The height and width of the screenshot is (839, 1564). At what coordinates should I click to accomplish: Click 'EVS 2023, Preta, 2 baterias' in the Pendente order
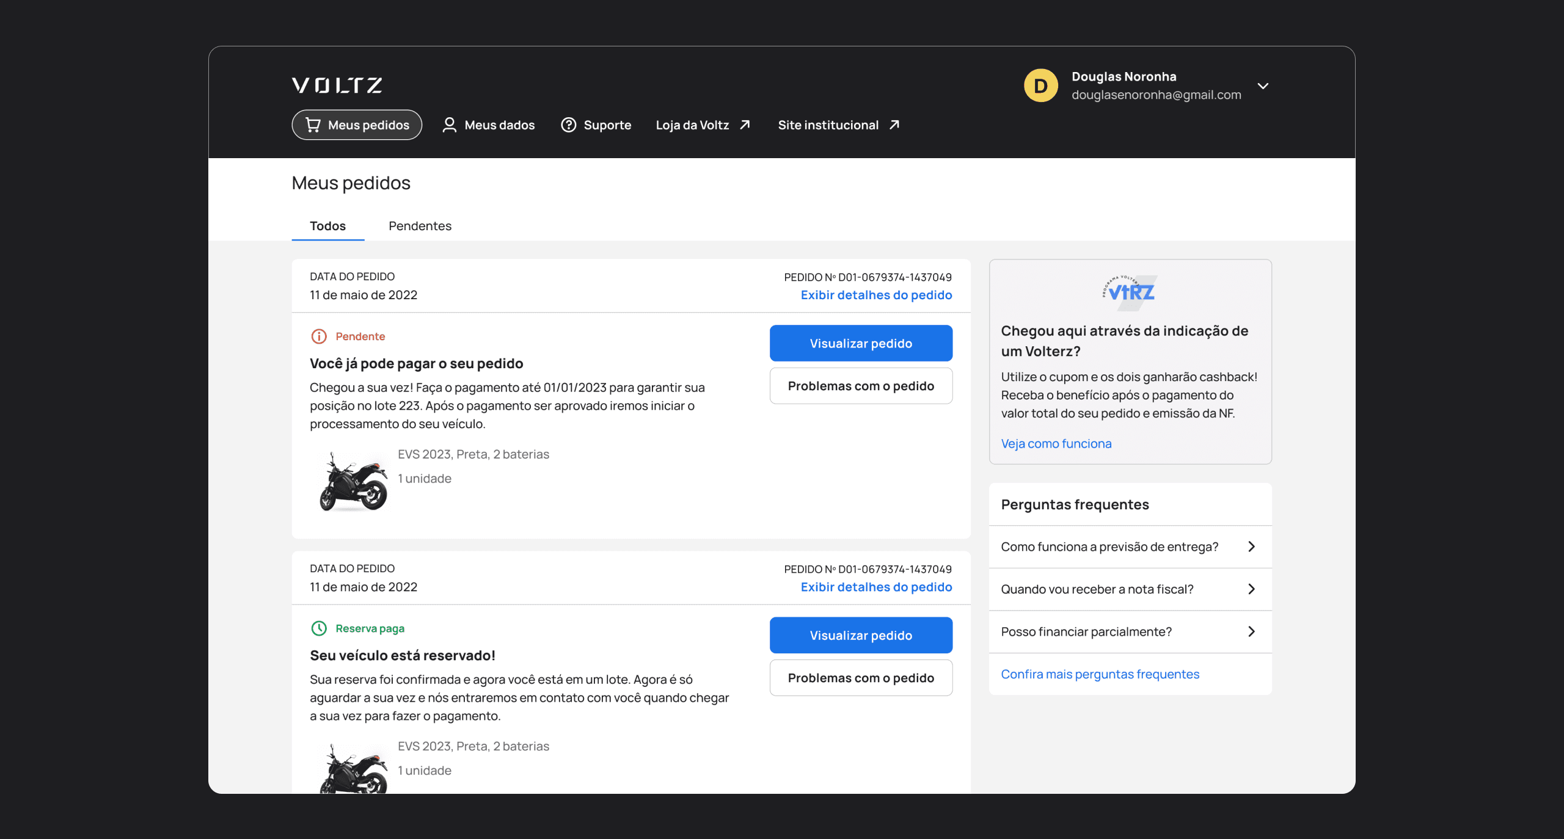(x=473, y=454)
